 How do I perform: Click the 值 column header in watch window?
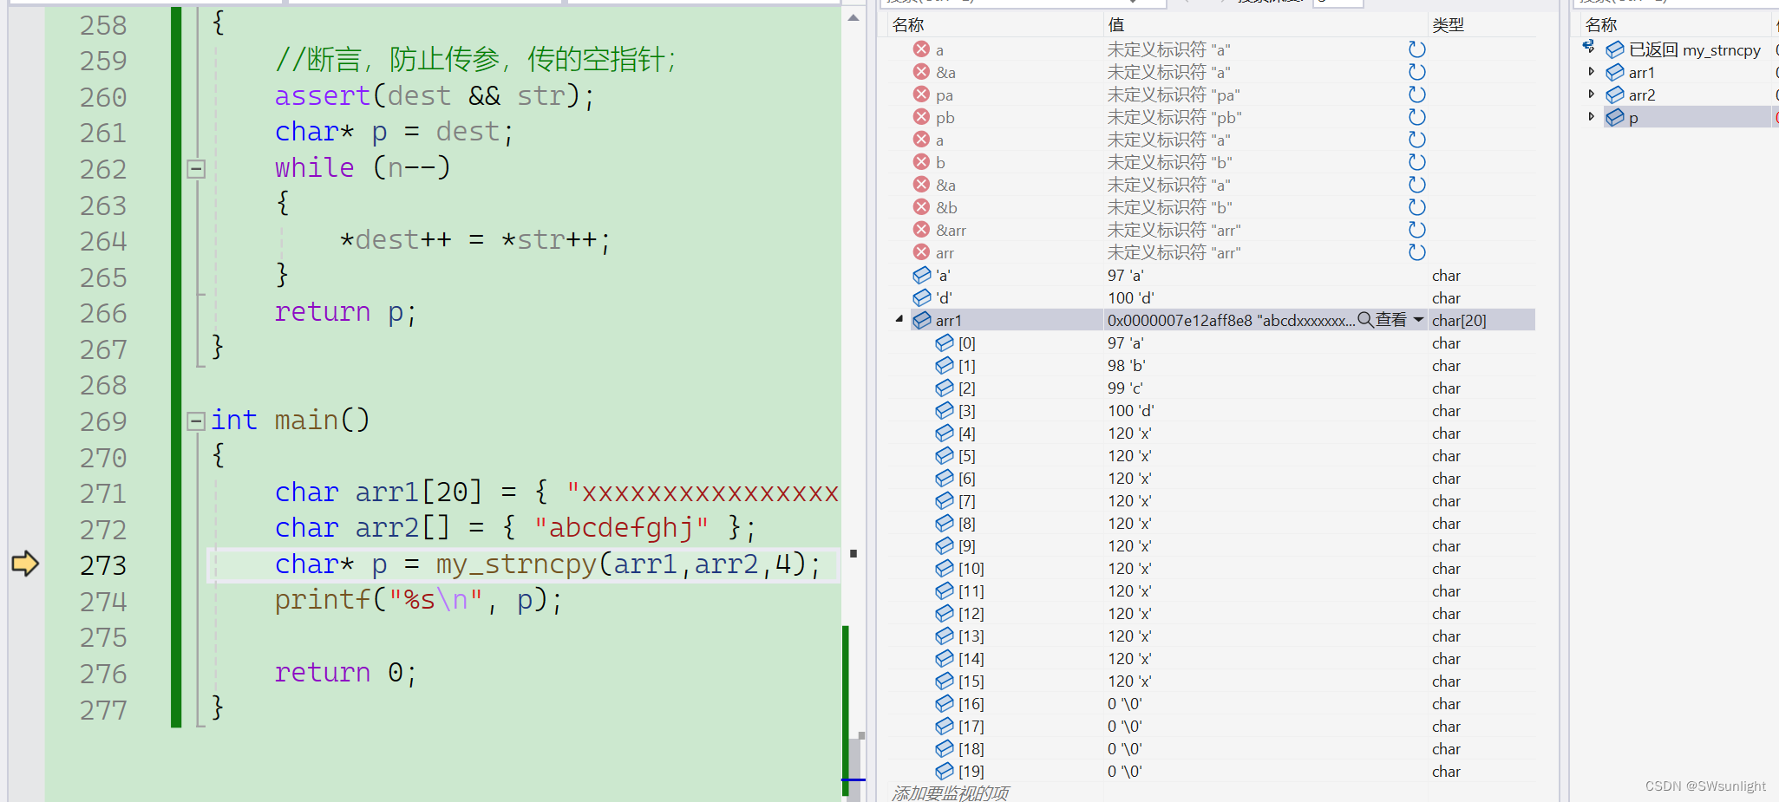[x=1116, y=25]
